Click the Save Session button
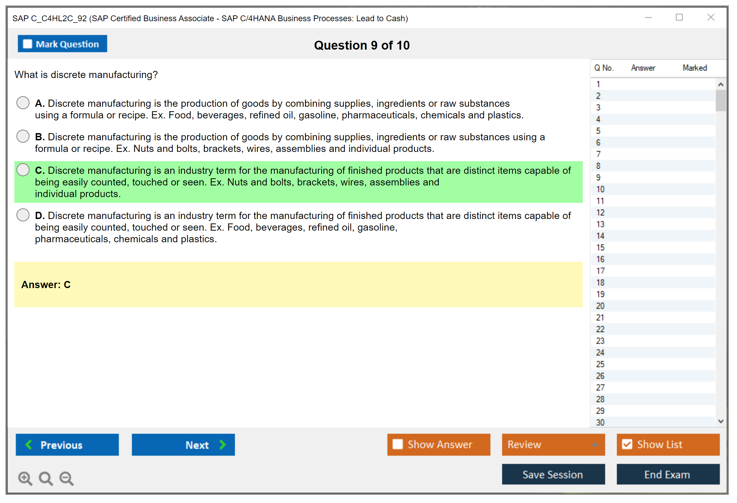This screenshot has width=737, height=503. [x=553, y=474]
